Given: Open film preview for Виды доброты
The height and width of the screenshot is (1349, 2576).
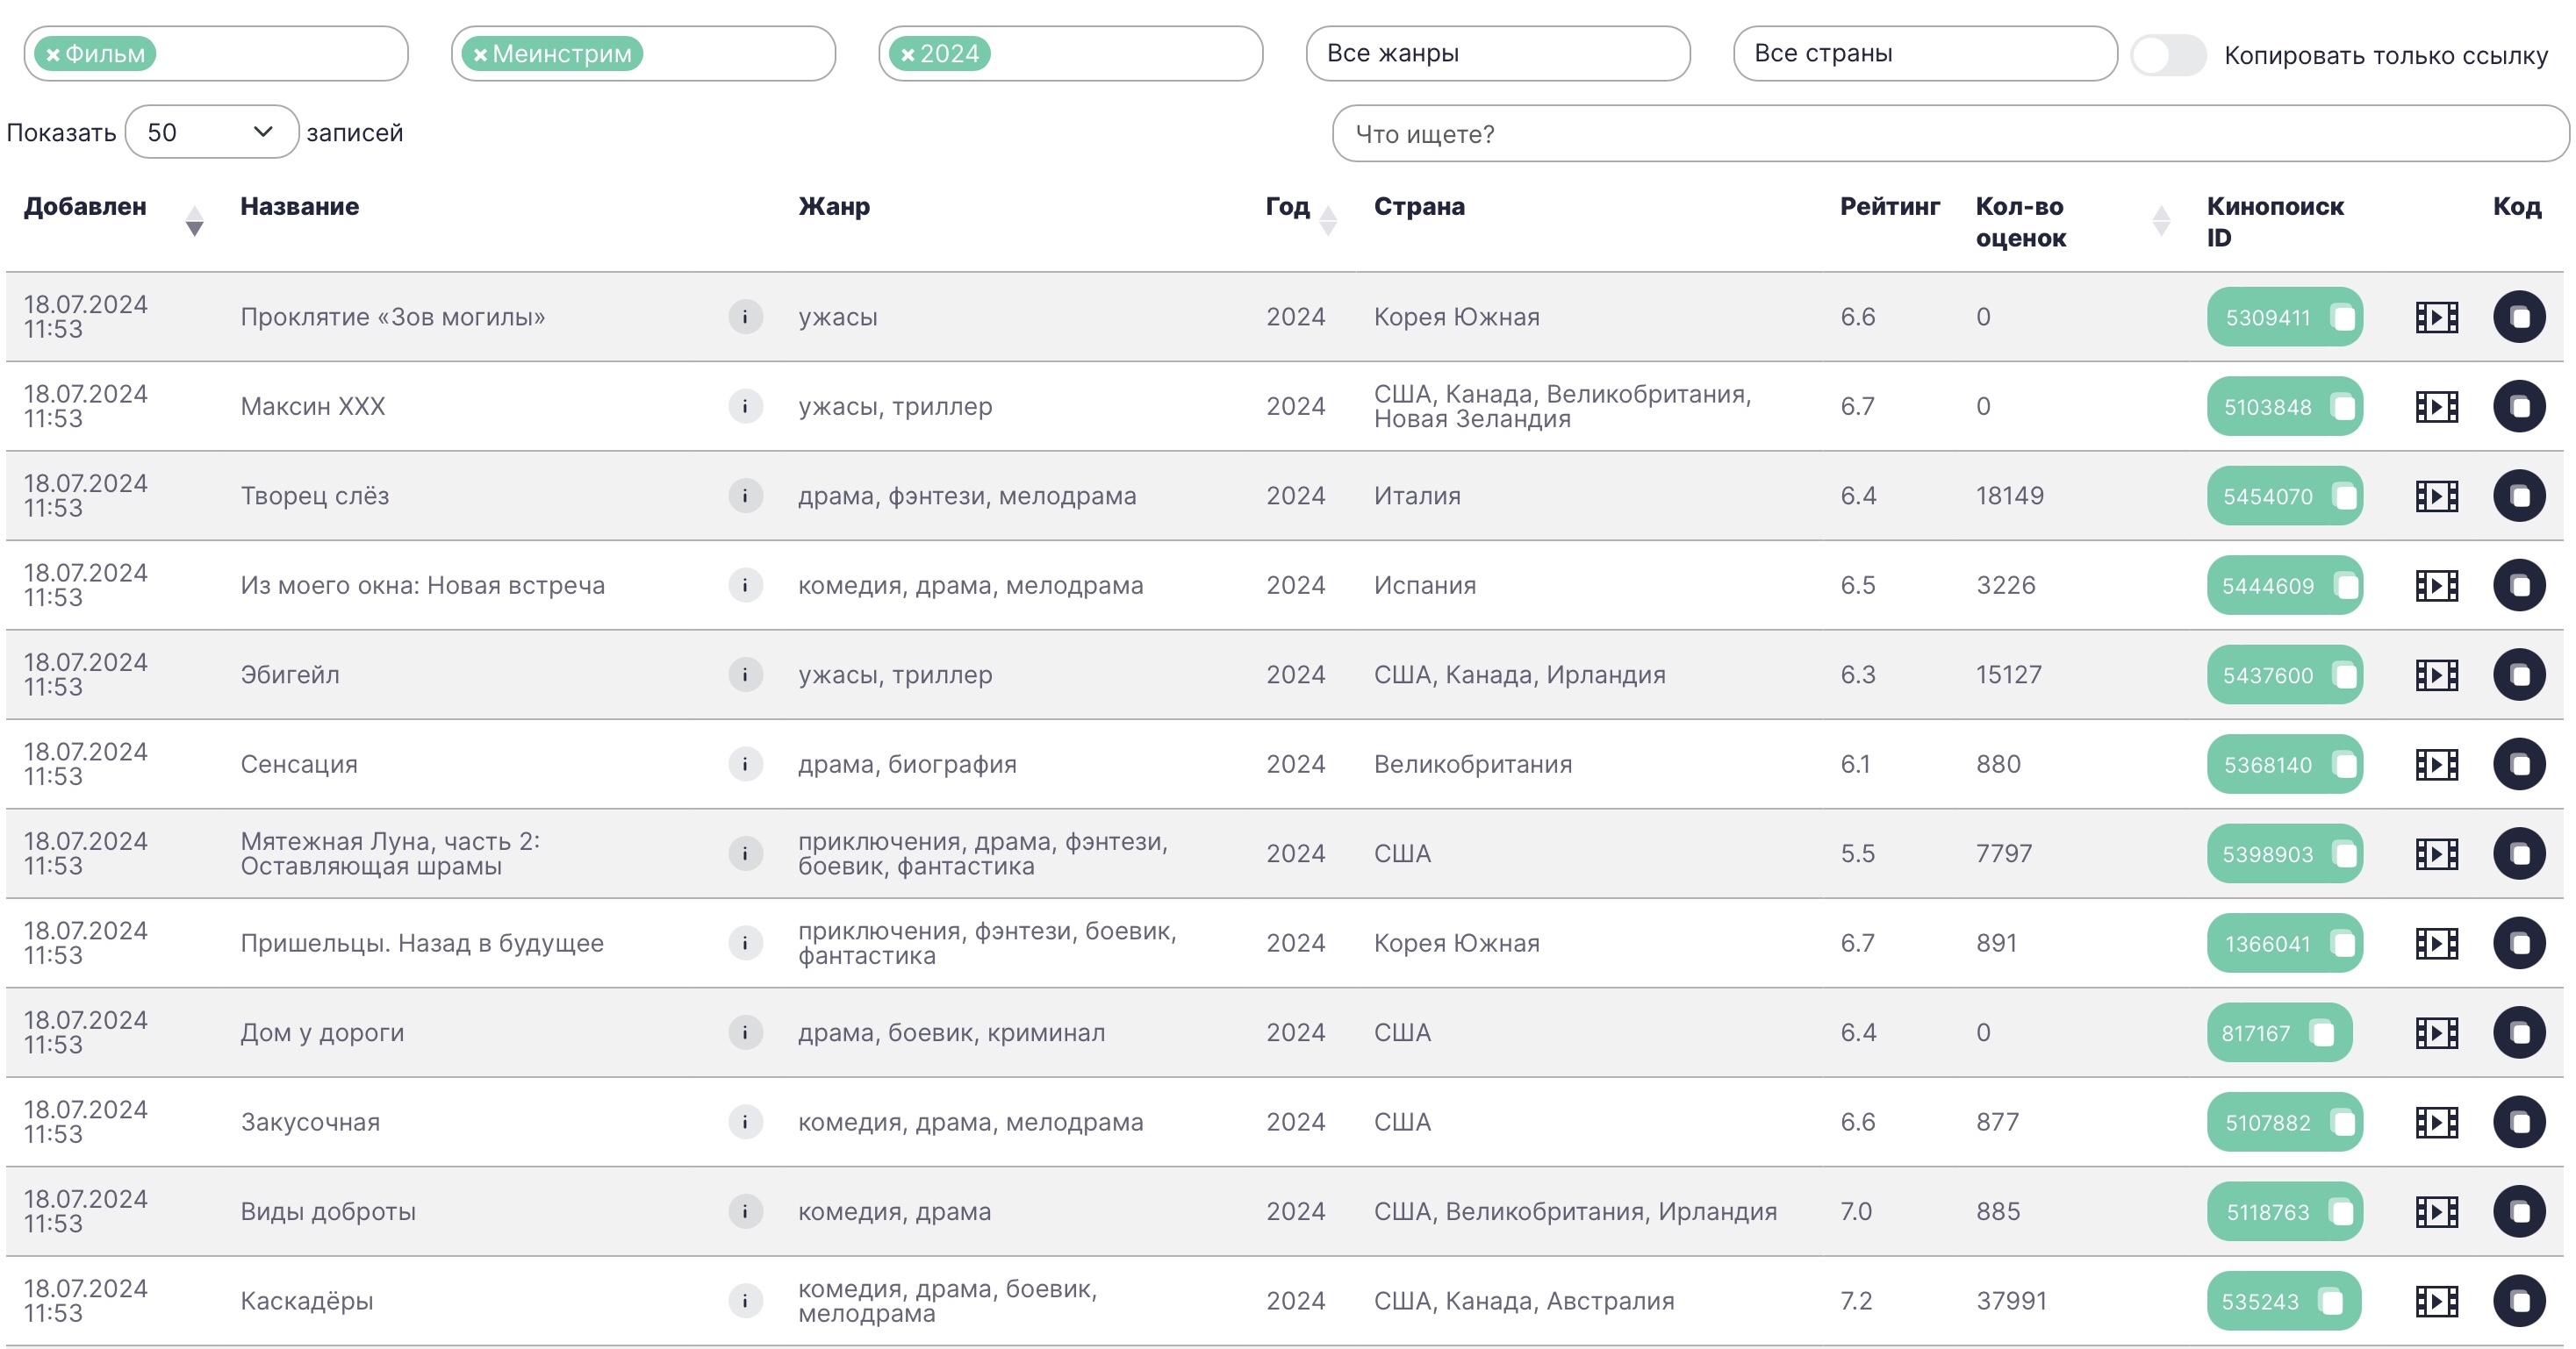Looking at the screenshot, I should (x=2436, y=1211).
